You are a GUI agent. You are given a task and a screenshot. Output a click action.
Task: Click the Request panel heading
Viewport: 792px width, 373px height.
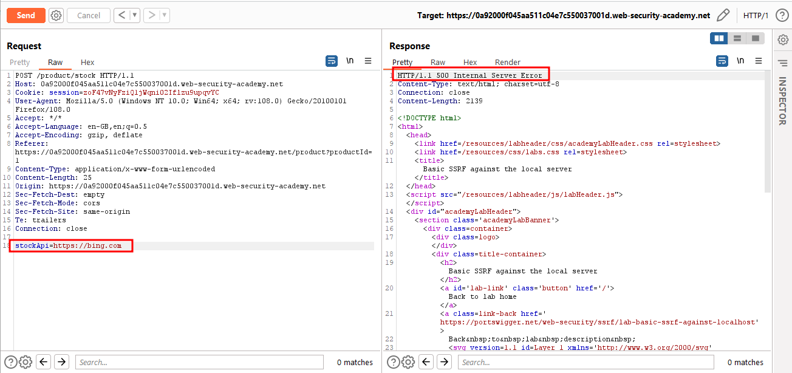tap(24, 46)
